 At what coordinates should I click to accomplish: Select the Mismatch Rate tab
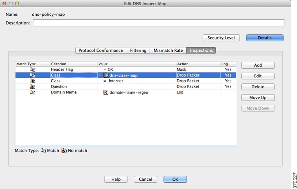[168, 51]
